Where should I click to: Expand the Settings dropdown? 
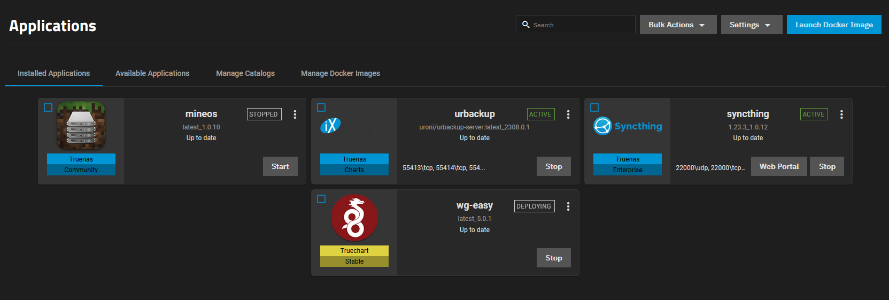(752, 25)
